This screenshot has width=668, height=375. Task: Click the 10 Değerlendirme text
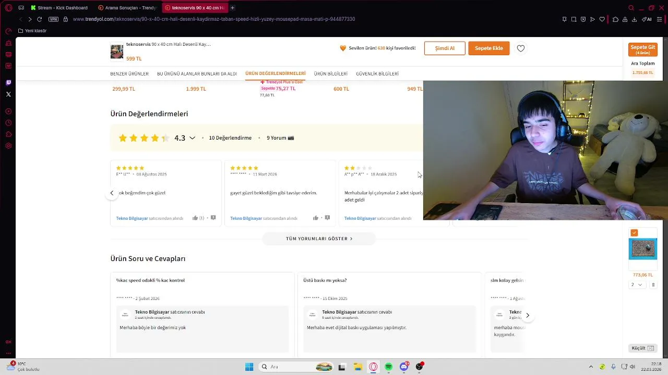(230, 138)
